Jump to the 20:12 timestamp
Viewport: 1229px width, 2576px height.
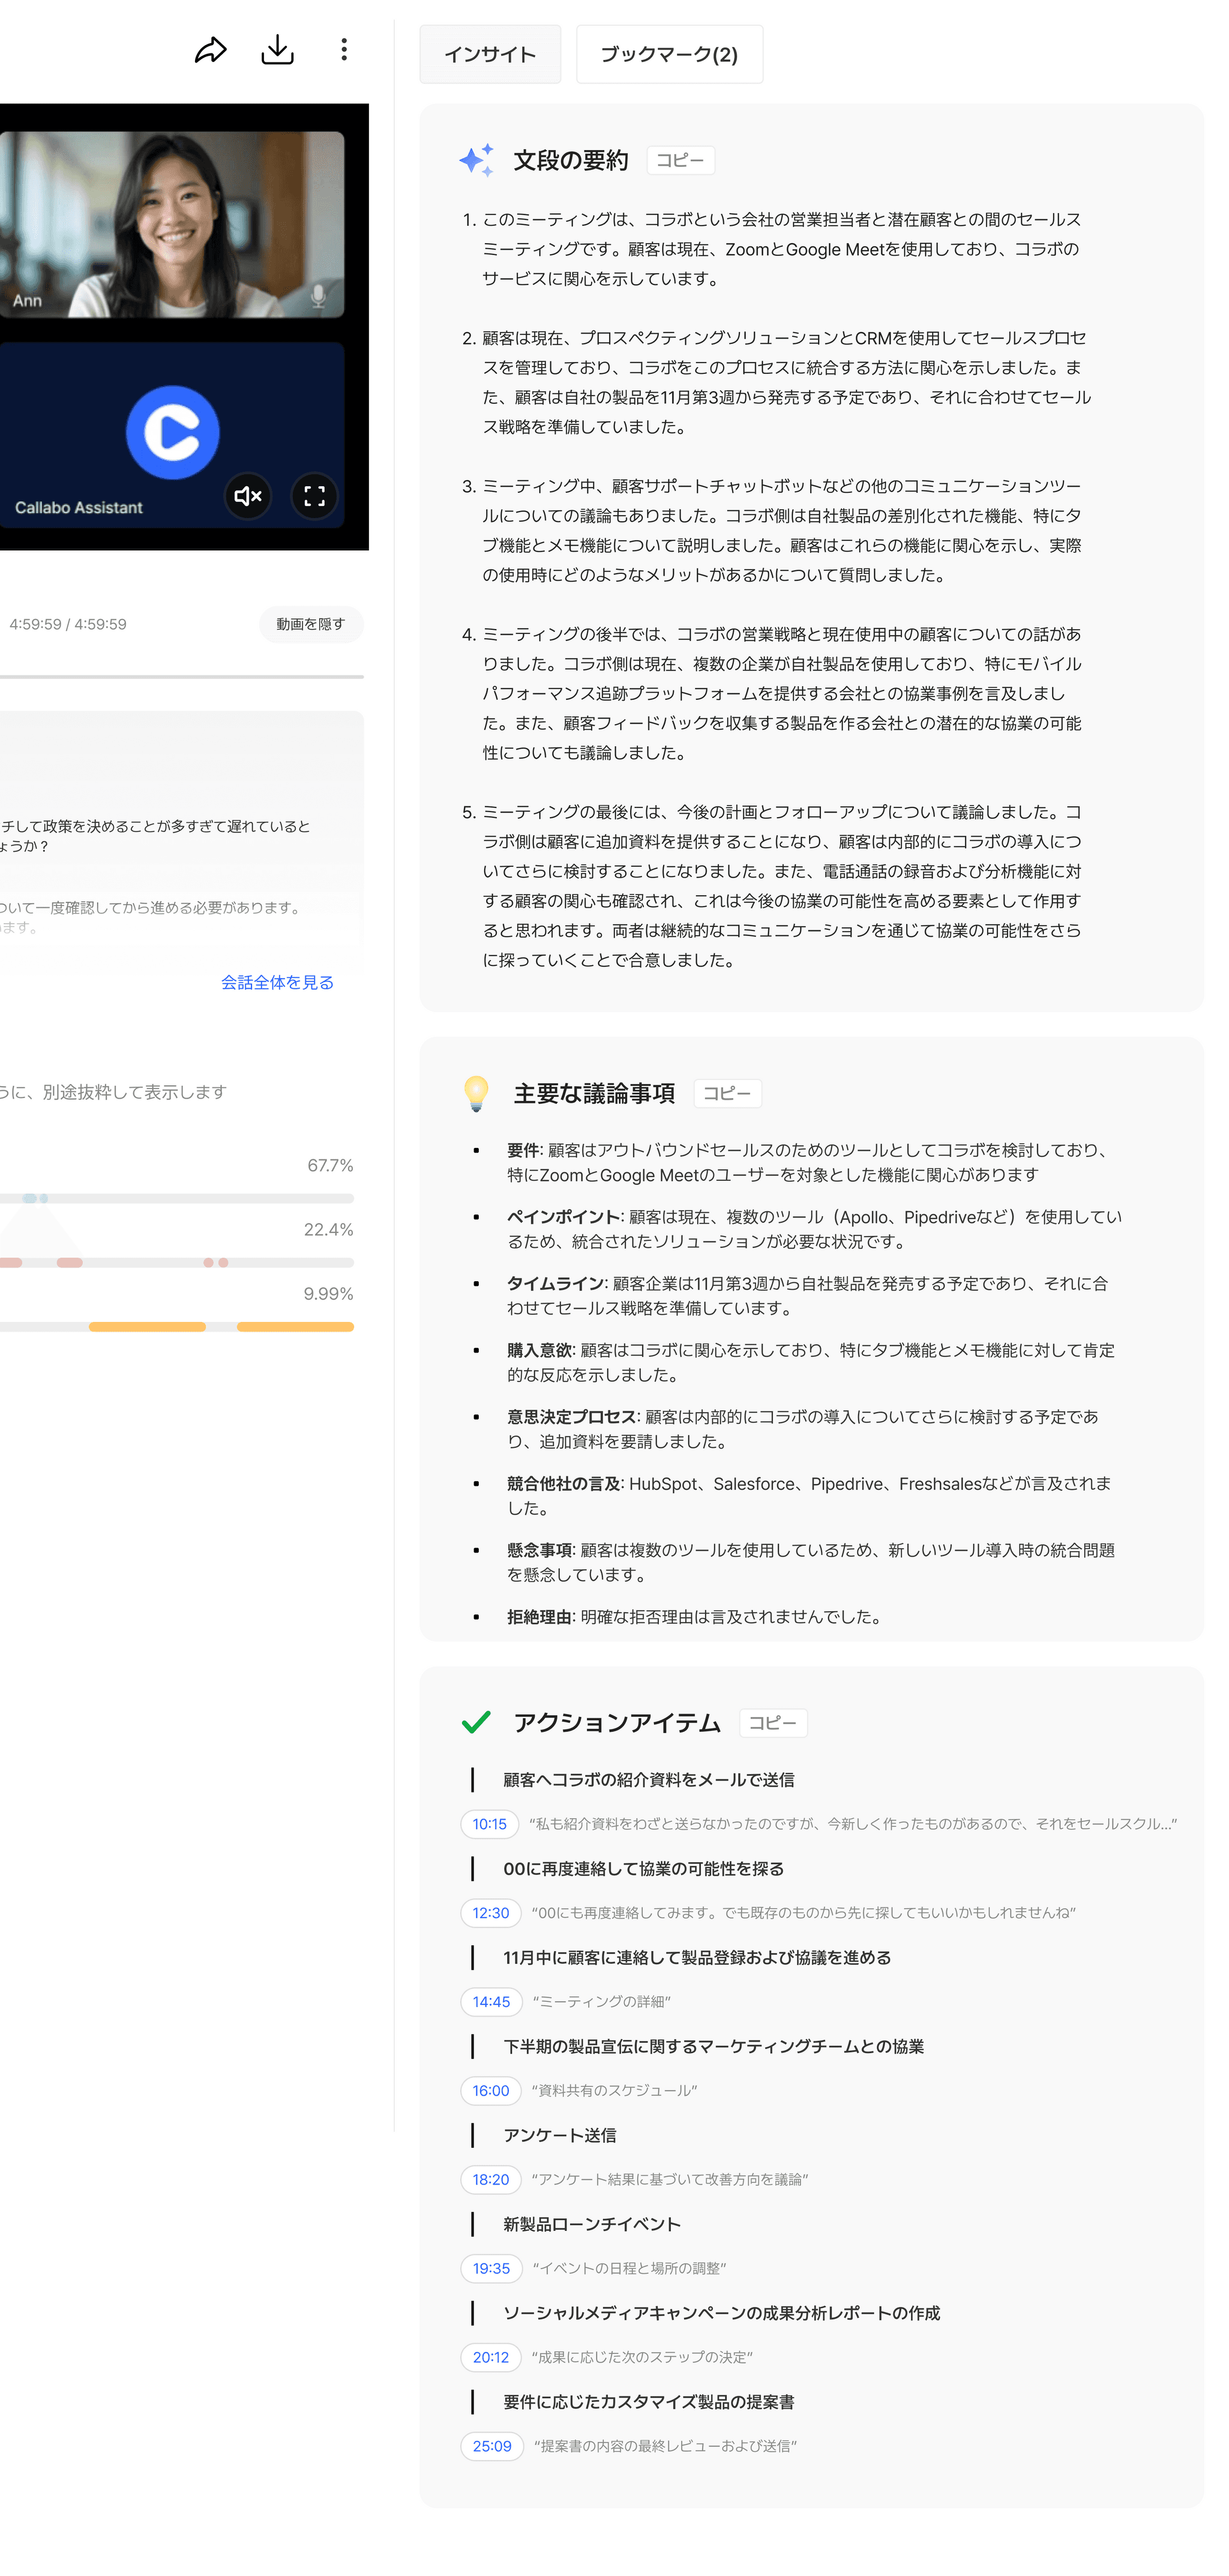[x=491, y=2358]
